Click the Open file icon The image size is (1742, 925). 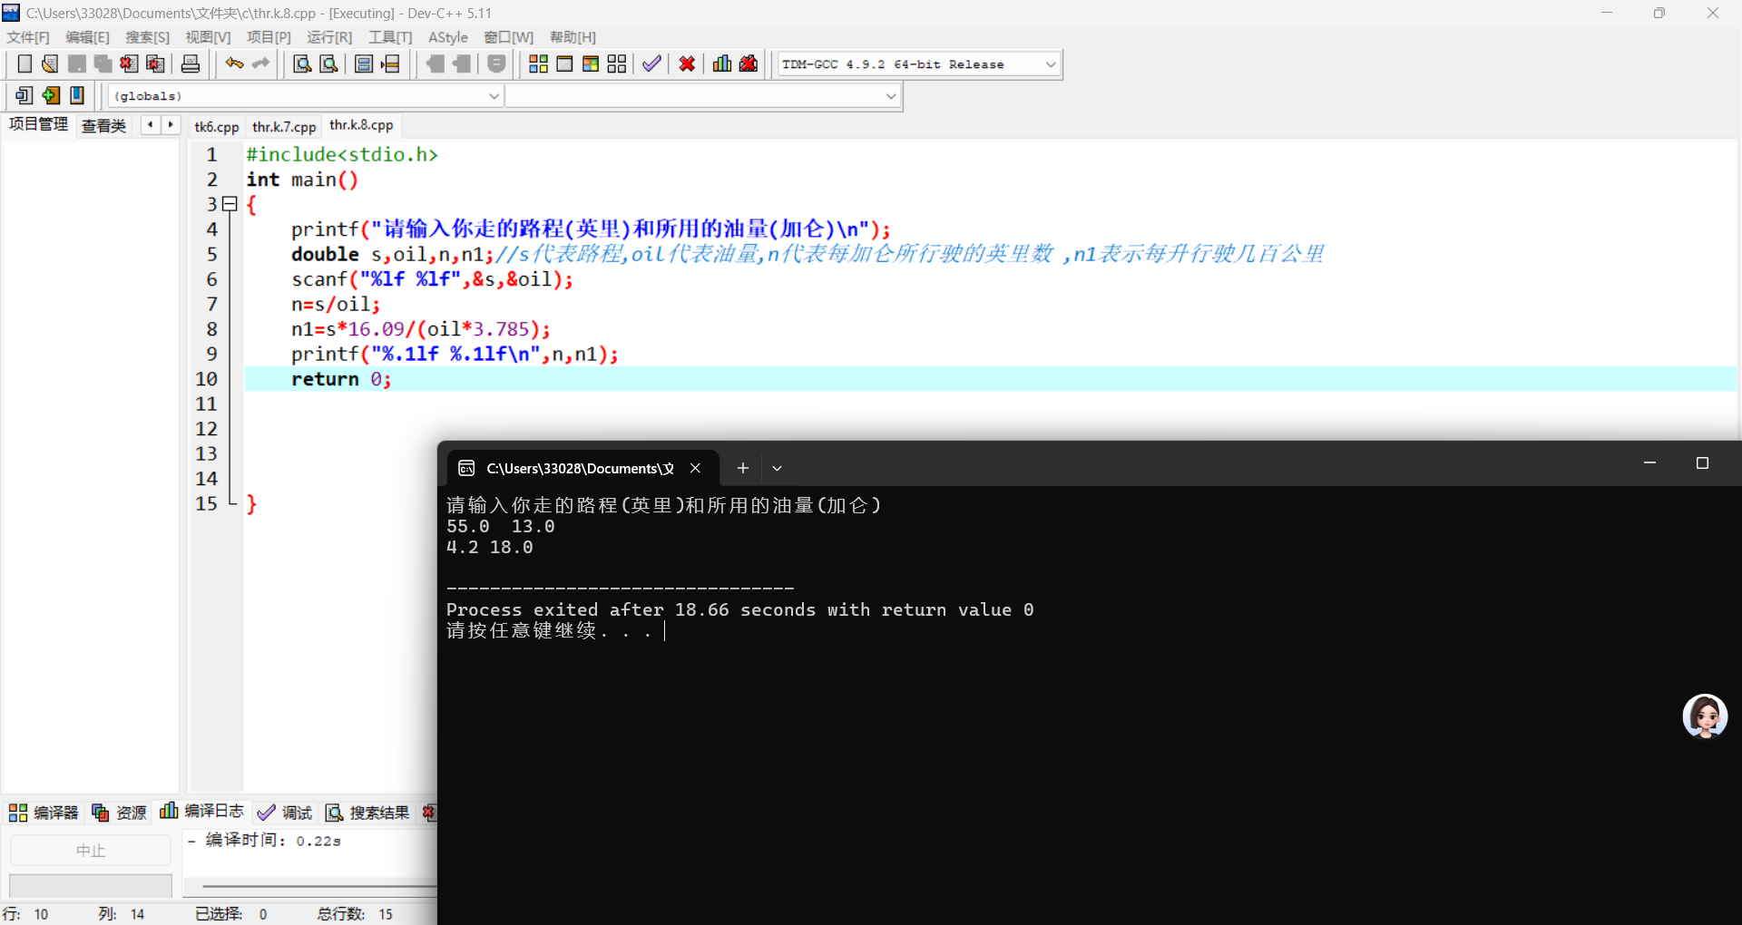[50, 63]
